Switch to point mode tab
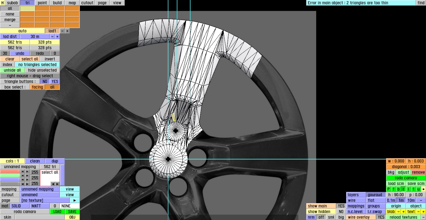 point(42,3)
